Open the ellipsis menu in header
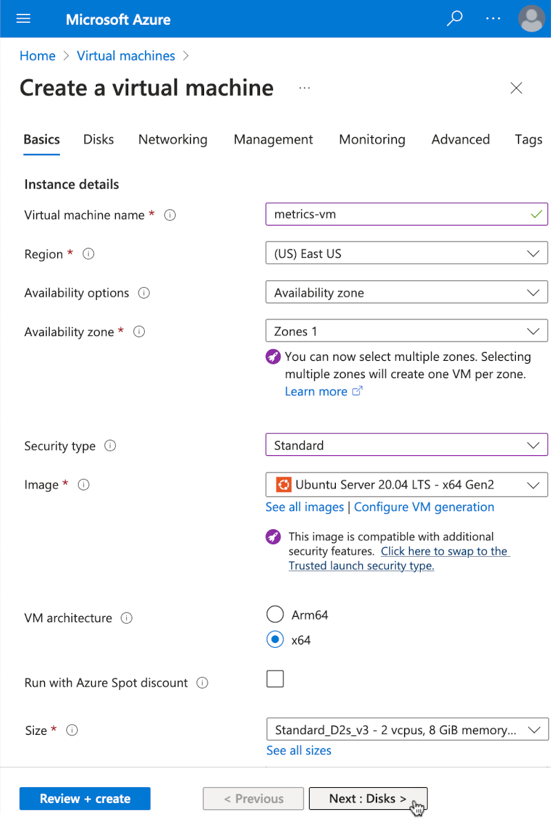This screenshot has width=551, height=821. tap(493, 19)
